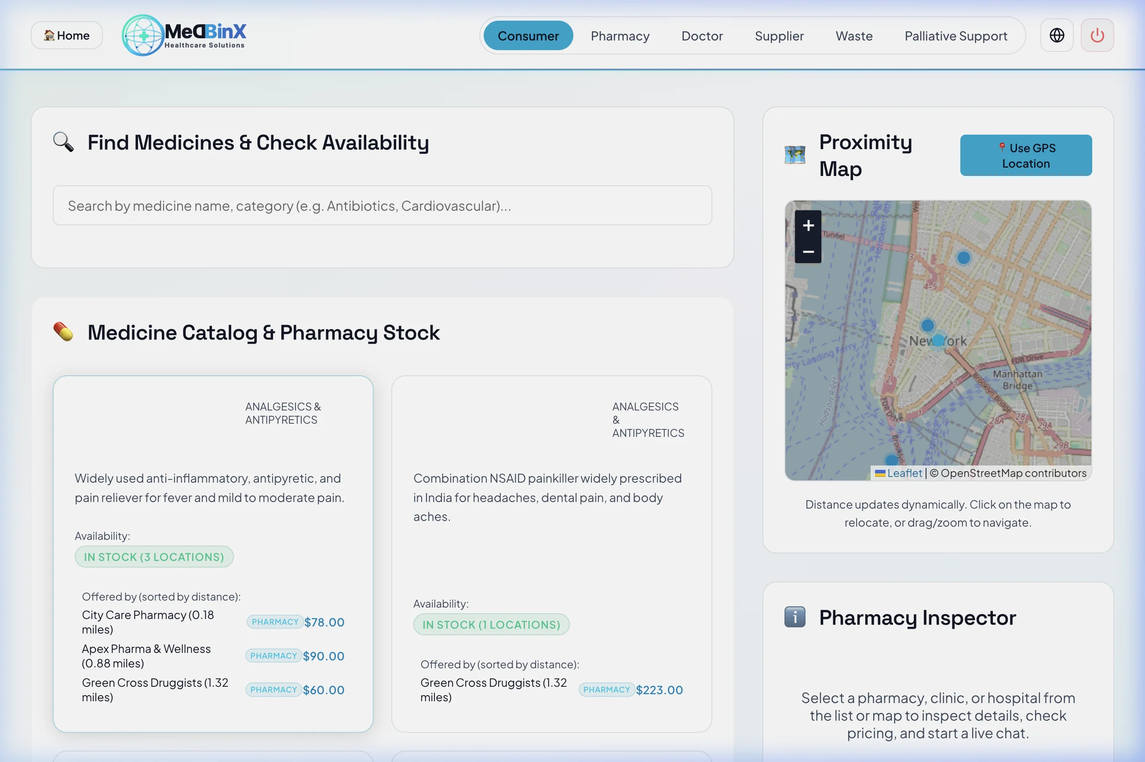
Task: Click PHARMACY tag beside Apex Pharma & Wellness
Action: click(273, 656)
